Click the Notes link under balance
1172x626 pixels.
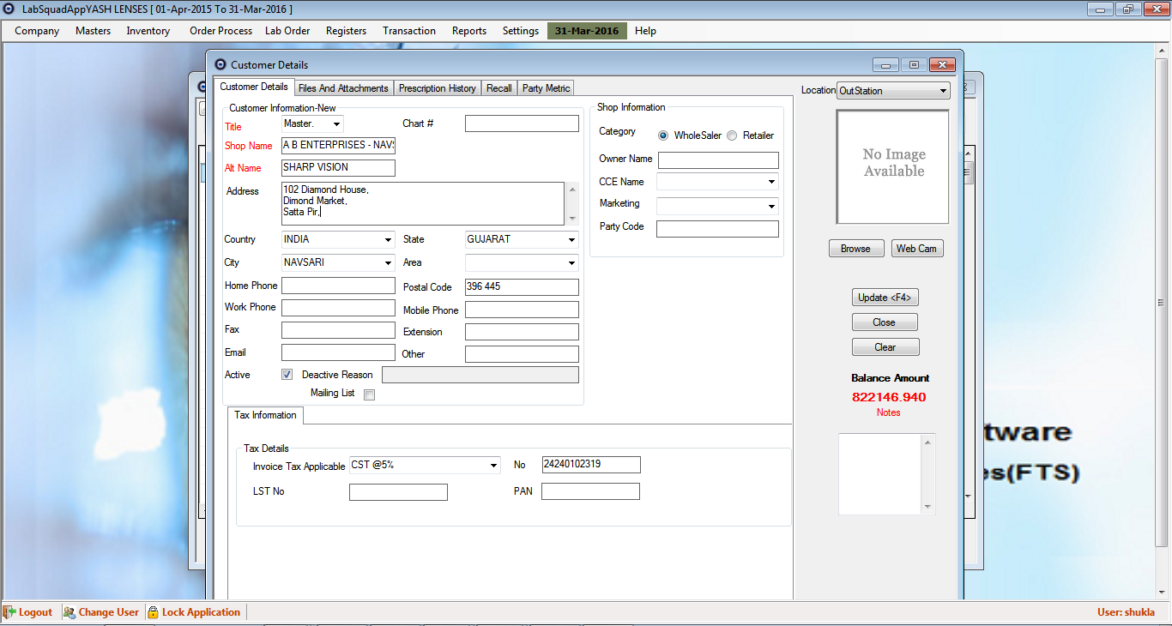pos(889,412)
